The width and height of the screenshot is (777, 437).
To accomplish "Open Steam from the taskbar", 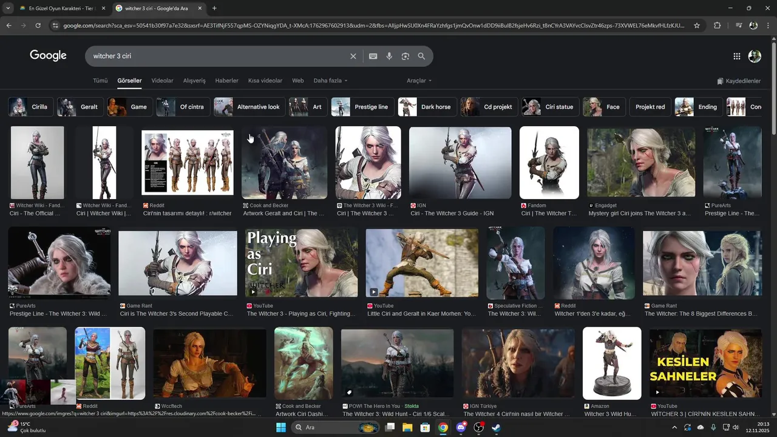I will pos(496,427).
